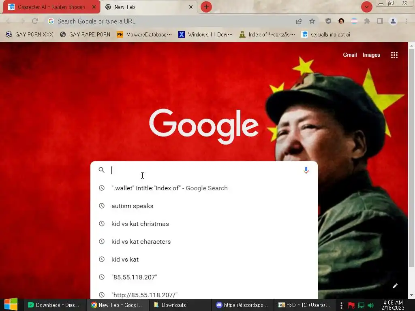
Task: Go back with the back arrow
Action: [9, 21]
